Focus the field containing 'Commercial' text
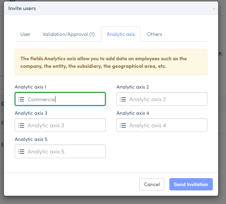Image resolution: width=226 pixels, height=204 pixels. click(64, 99)
